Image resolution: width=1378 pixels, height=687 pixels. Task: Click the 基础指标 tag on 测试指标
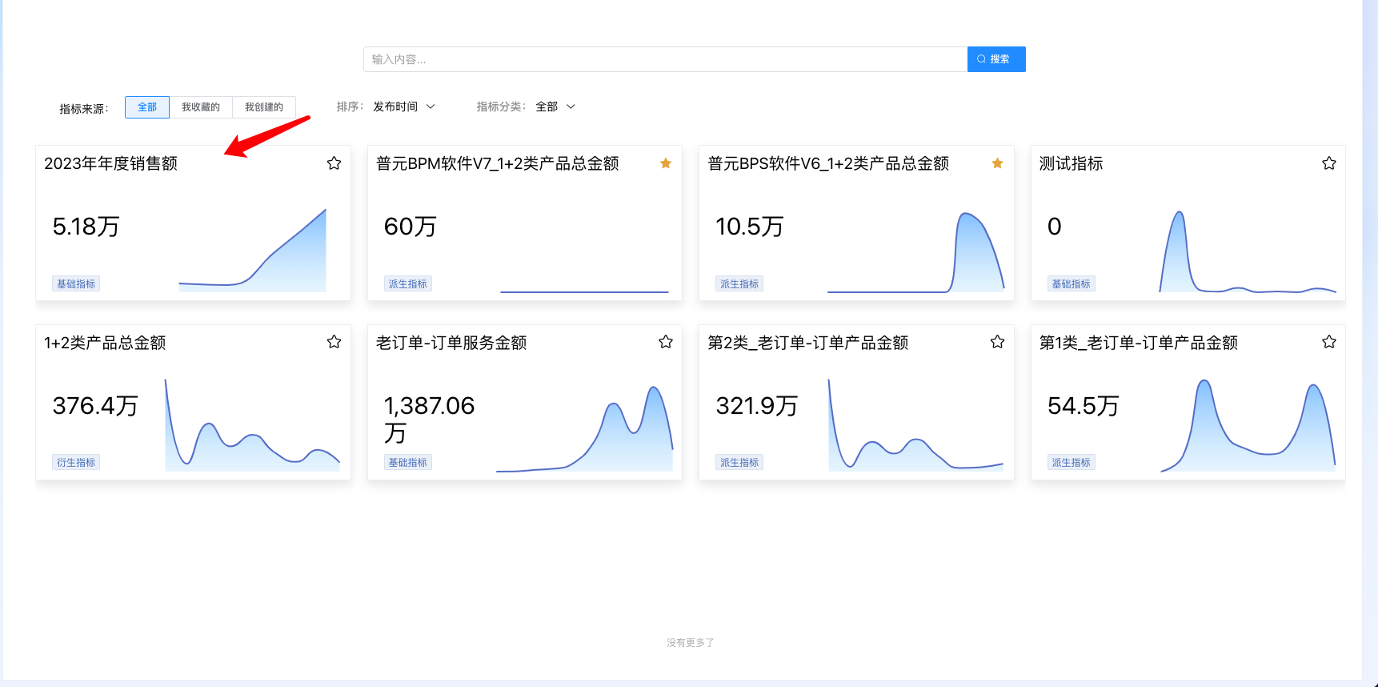[x=1071, y=283]
